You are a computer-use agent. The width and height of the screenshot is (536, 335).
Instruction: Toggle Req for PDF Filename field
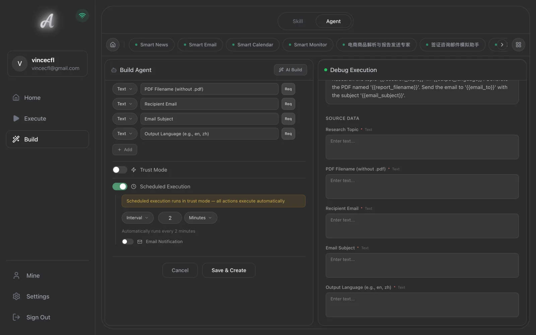288,89
